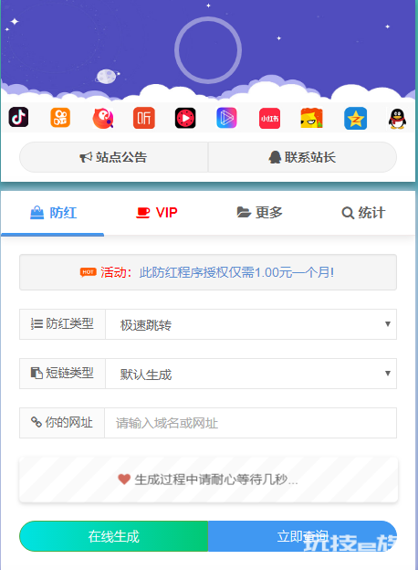Open the VIP tab

tap(157, 213)
